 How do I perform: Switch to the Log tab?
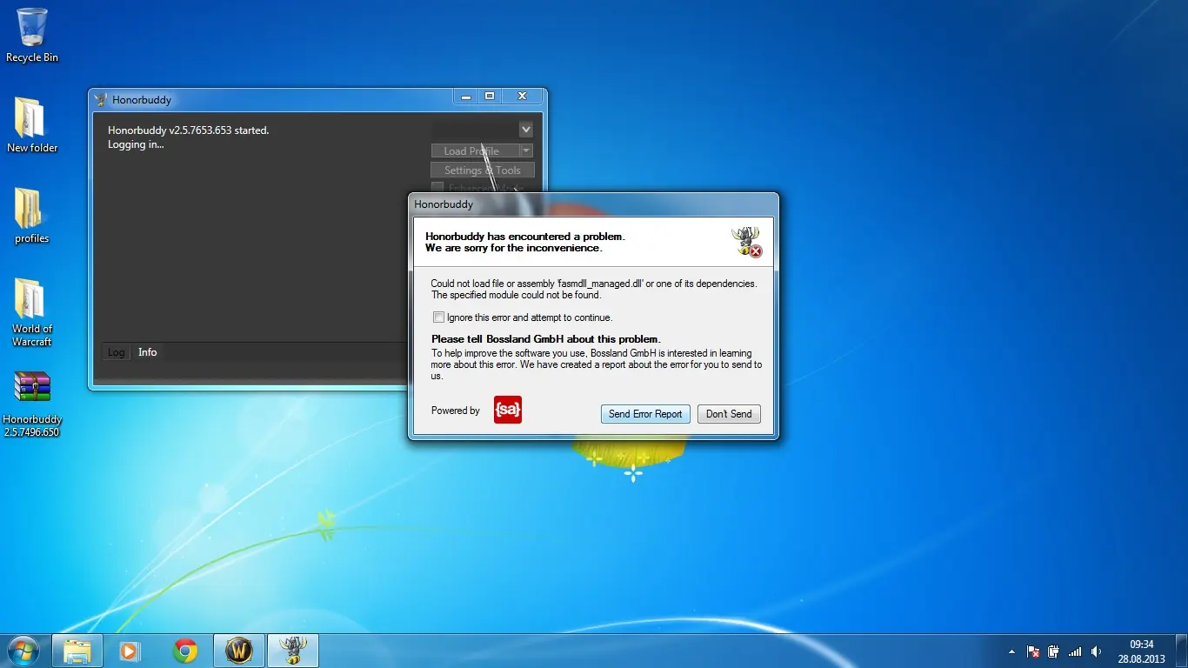coord(116,352)
